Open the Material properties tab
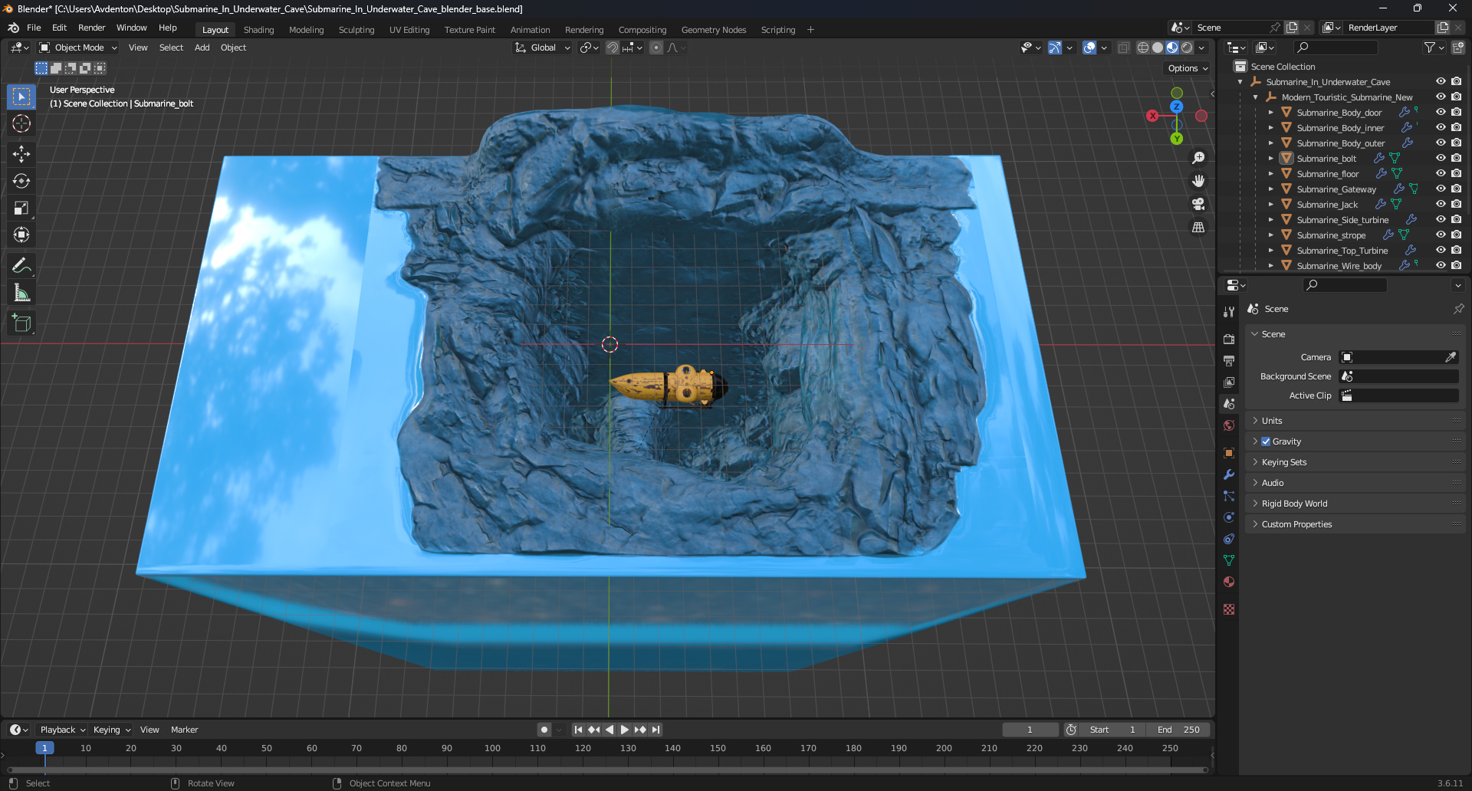This screenshot has width=1472, height=791. [x=1229, y=582]
